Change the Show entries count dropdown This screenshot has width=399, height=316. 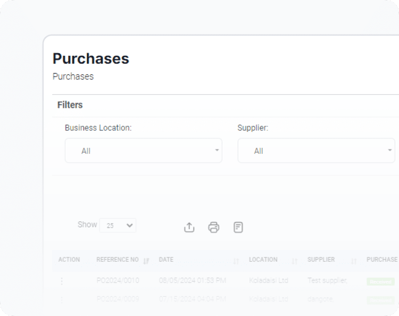coord(118,225)
